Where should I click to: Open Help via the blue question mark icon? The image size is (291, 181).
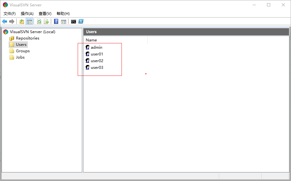click(56, 21)
